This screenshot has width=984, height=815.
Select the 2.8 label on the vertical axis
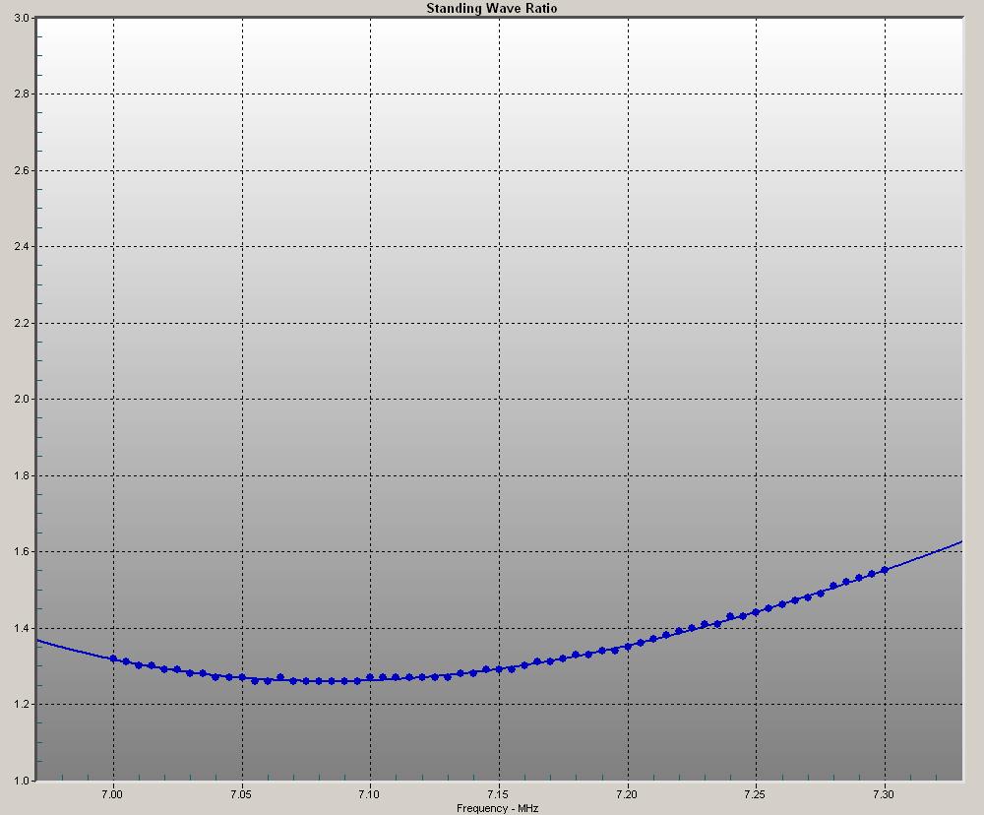(x=22, y=94)
